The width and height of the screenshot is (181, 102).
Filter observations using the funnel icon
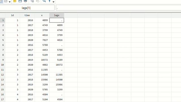tap(49, 1)
